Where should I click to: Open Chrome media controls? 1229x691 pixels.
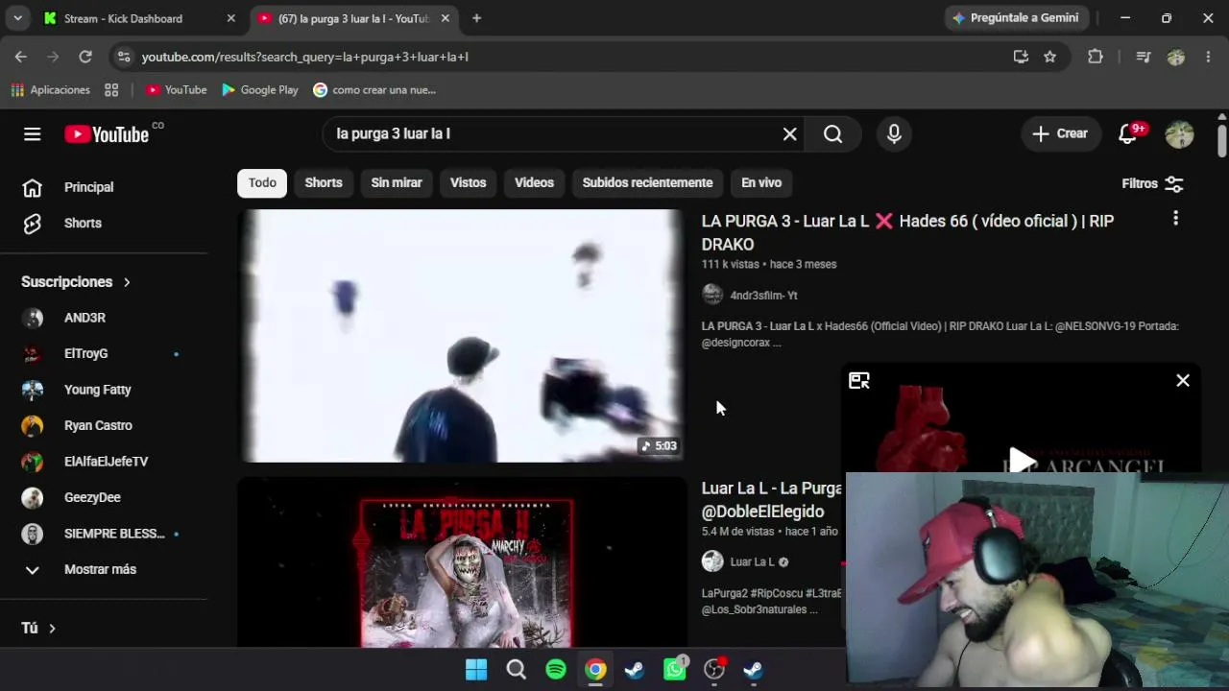[x=1143, y=57]
